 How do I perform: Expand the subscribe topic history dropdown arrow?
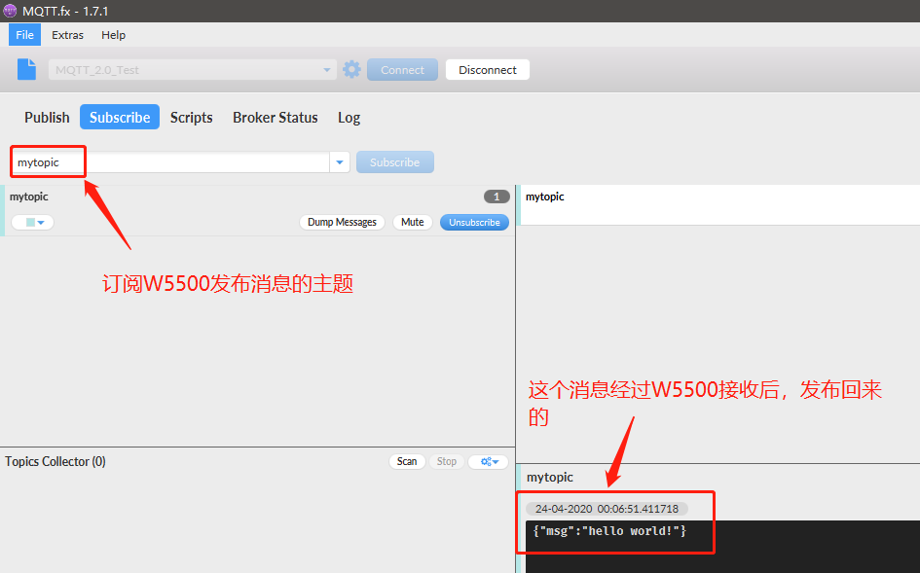(339, 162)
